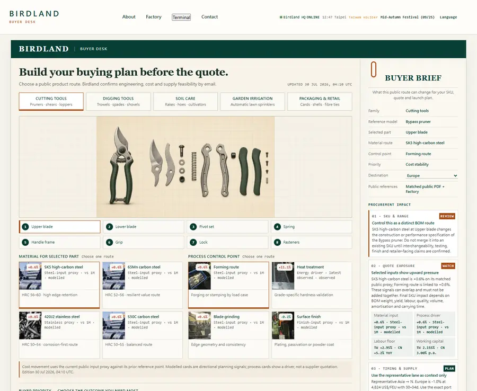
Task: Choose S50C carbon steel material card
Action: coord(143,335)
